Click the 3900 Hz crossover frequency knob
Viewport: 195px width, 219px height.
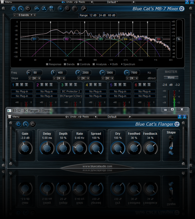coord(103,72)
